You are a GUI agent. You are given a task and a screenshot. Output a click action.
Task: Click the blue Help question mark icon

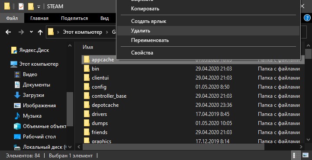307,18
